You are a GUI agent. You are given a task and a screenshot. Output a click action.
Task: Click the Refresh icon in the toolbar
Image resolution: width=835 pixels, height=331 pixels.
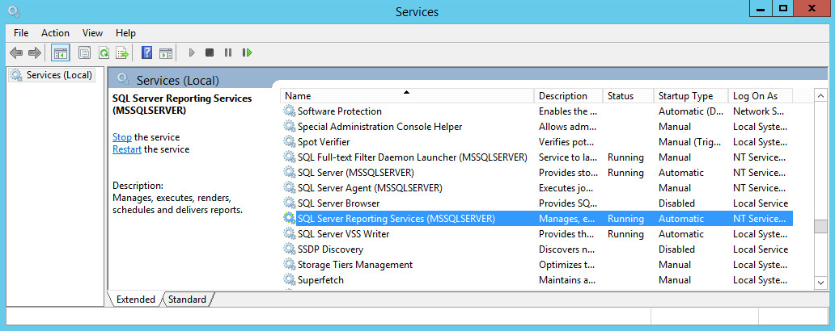(x=103, y=53)
